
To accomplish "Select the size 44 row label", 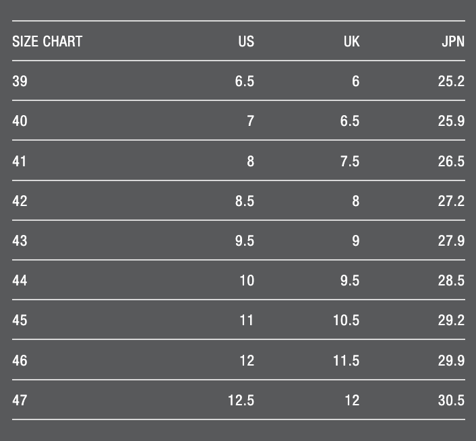I will [x=20, y=281].
